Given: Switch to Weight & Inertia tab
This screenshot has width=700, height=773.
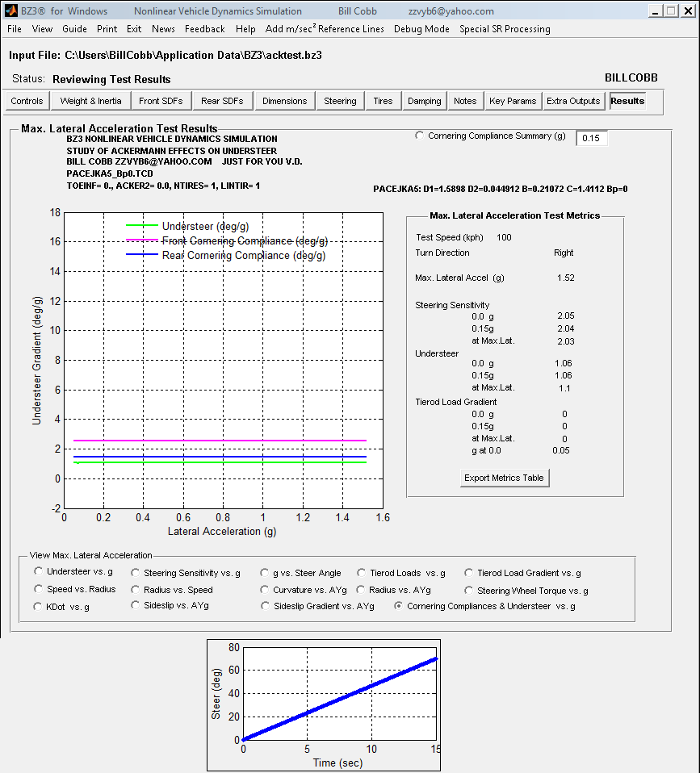Looking at the screenshot, I should tap(90, 101).
